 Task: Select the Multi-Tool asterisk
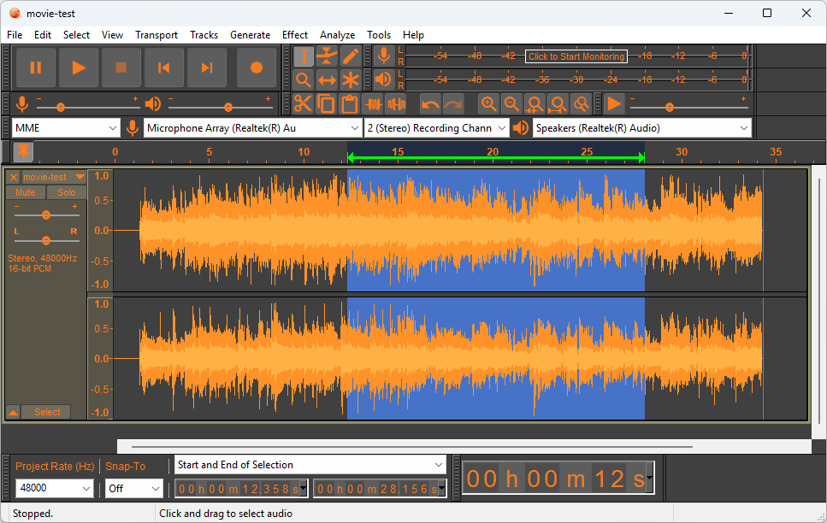coord(351,80)
